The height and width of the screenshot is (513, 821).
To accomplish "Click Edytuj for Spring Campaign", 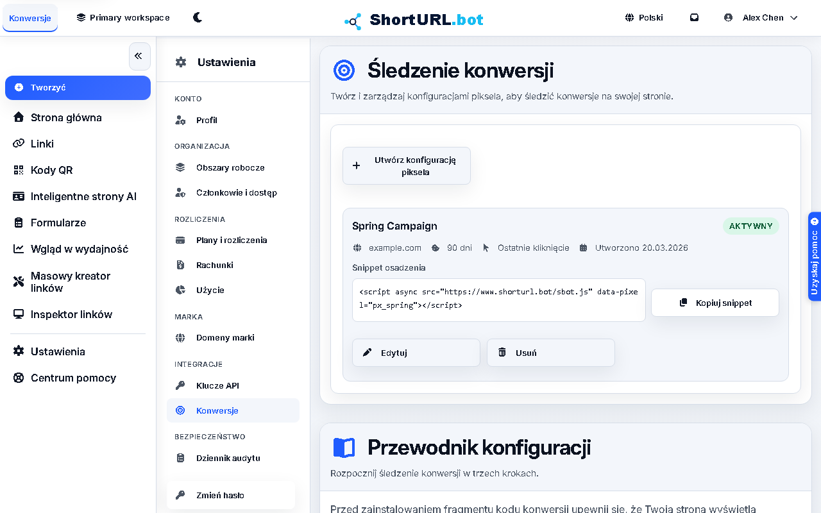I will (416, 353).
